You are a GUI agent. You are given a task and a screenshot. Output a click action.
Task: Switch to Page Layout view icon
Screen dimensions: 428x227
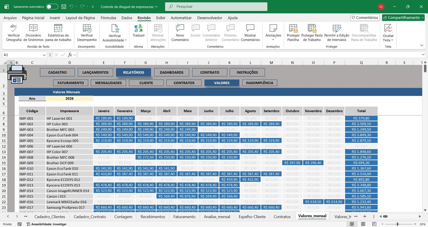point(363,224)
